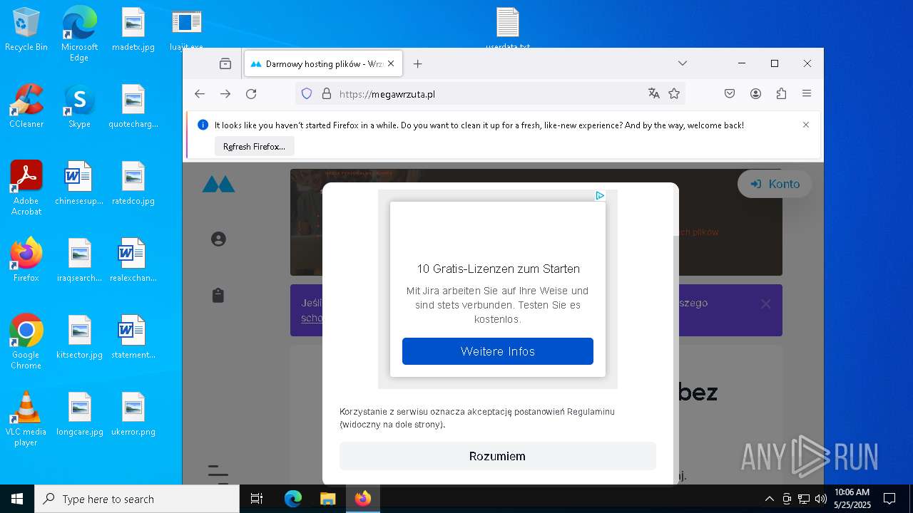
Task: Close the purple info banner
Action: (x=765, y=304)
